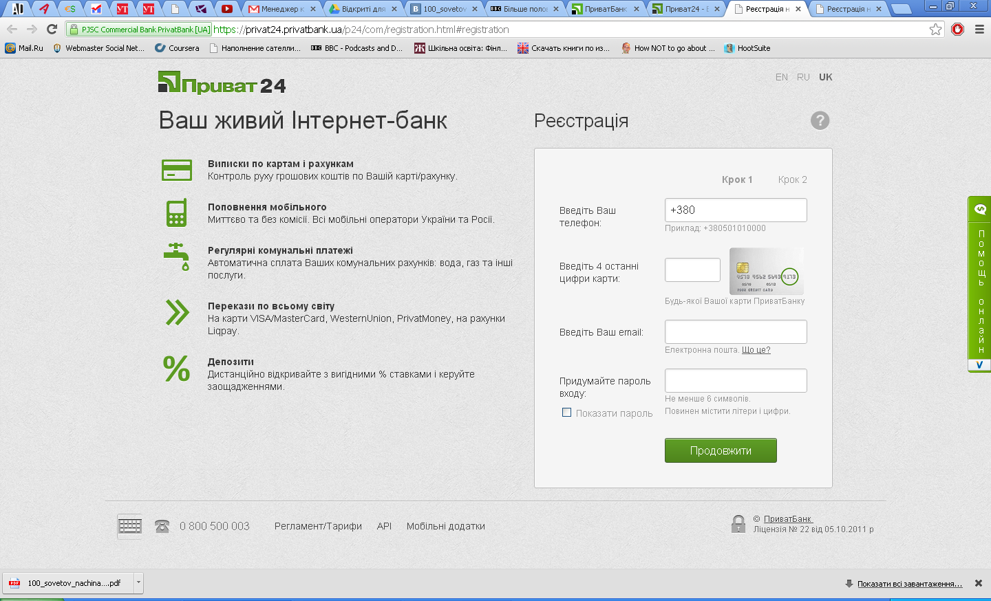This screenshot has height=601, width=991.
Task: Click the PJSC Commercial Bank certificate badge
Action: (139, 30)
